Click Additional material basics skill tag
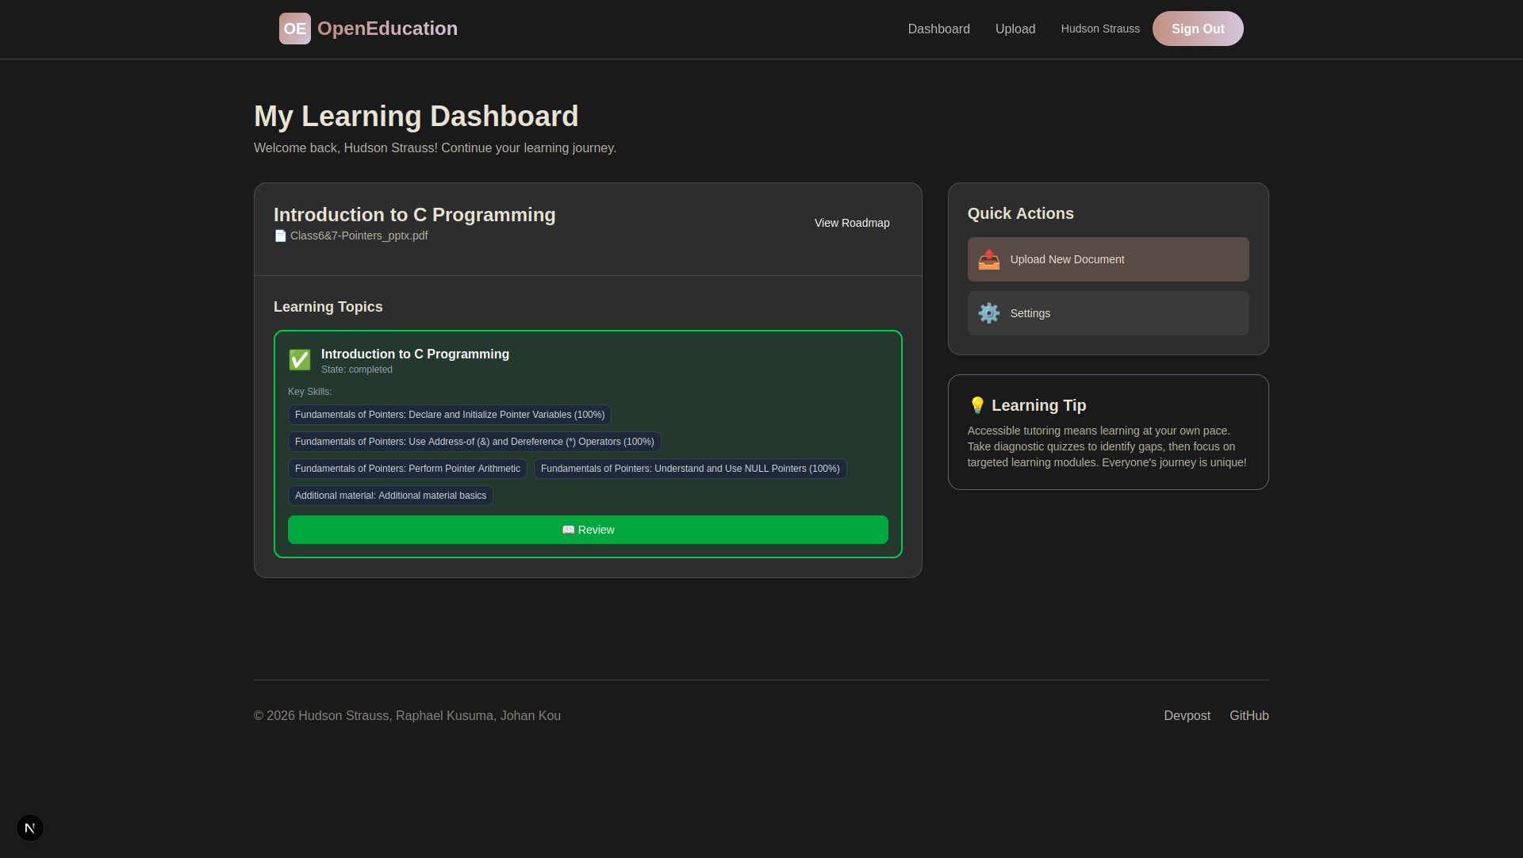The height and width of the screenshot is (858, 1523). coord(390,496)
